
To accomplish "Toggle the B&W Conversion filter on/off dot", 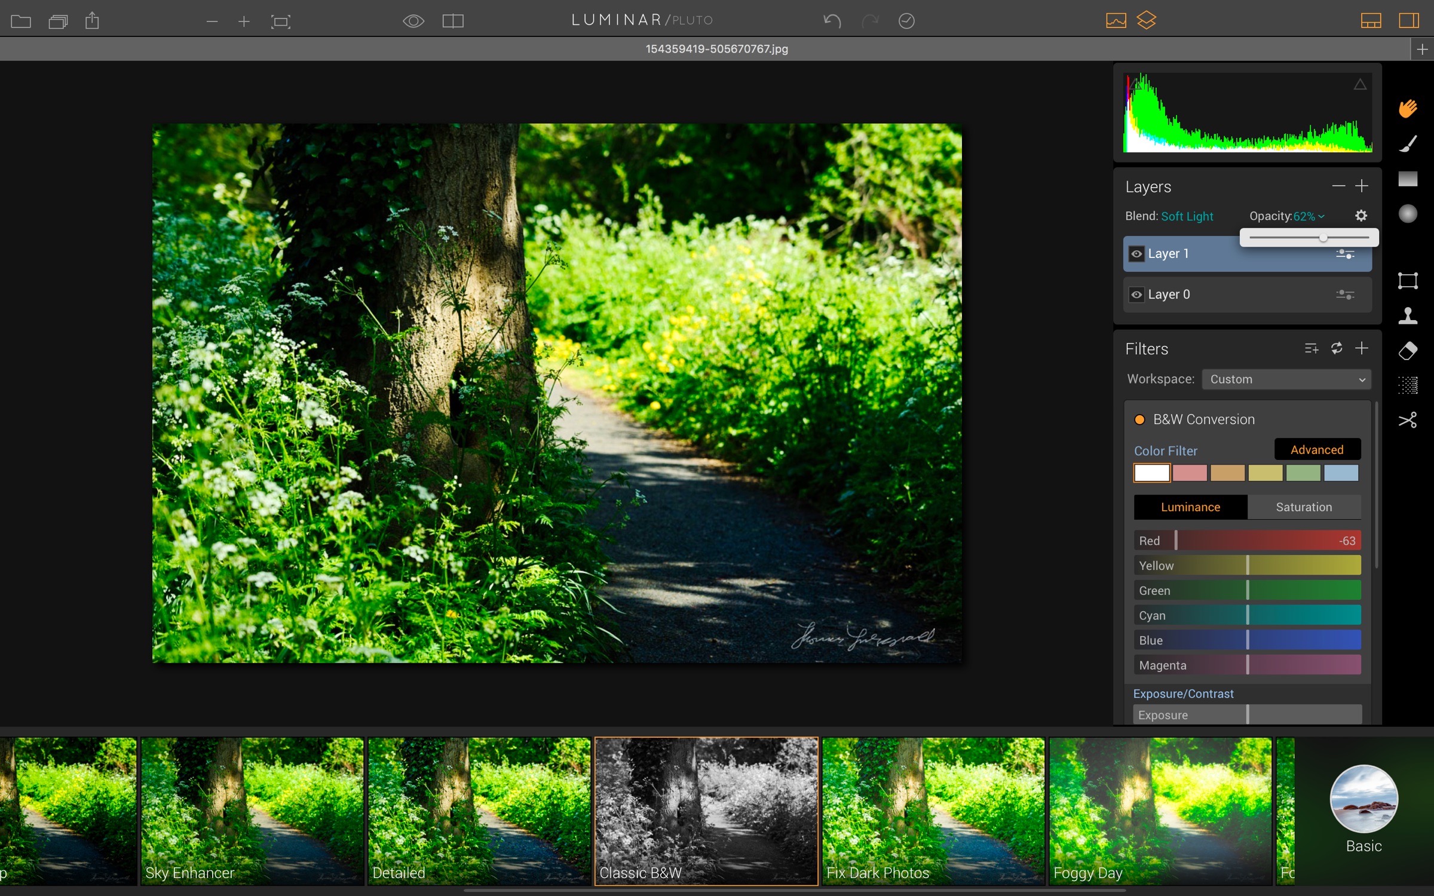I will pos(1139,419).
